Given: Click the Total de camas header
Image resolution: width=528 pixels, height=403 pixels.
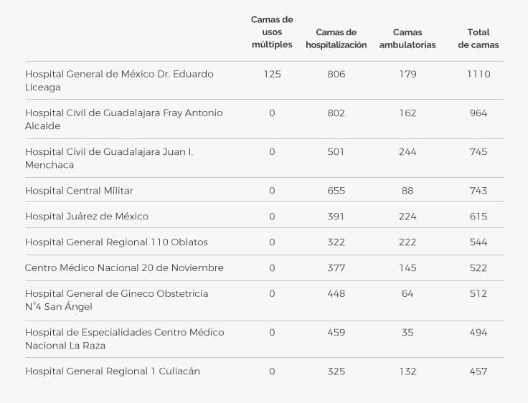Looking at the screenshot, I should point(478,39).
